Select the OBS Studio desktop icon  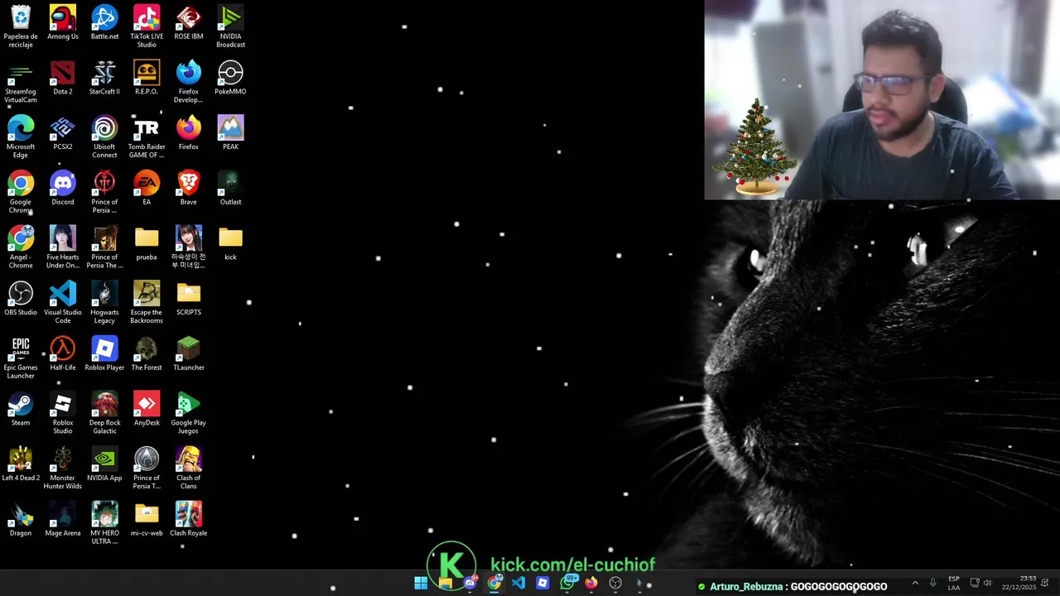click(21, 299)
